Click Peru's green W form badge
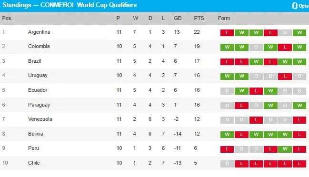 coord(285,149)
